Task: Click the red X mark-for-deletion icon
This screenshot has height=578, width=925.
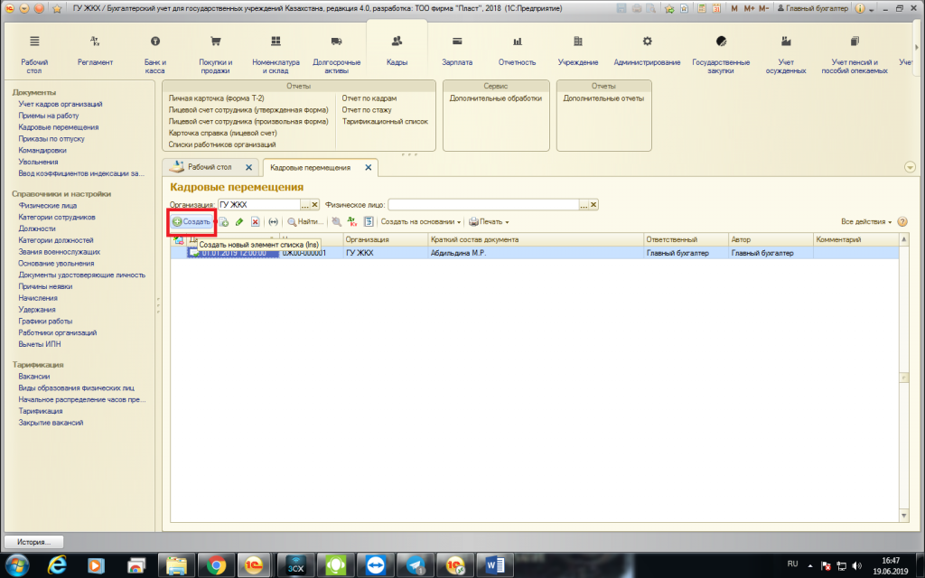Action: pos(255,221)
